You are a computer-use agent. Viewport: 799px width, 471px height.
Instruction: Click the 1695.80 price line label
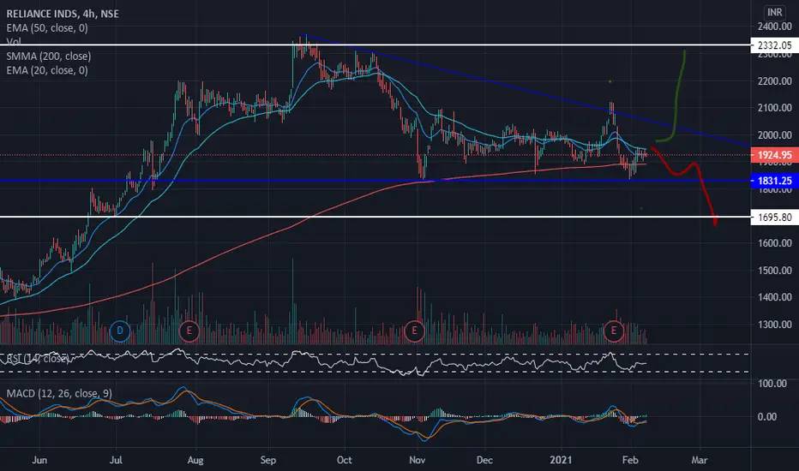pyautogui.click(x=774, y=218)
